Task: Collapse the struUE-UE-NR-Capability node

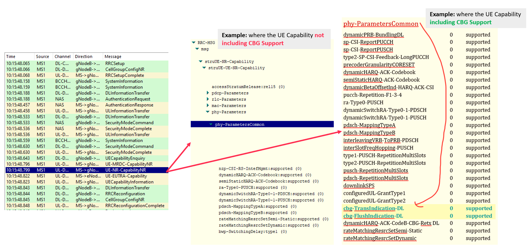Action: (204, 68)
